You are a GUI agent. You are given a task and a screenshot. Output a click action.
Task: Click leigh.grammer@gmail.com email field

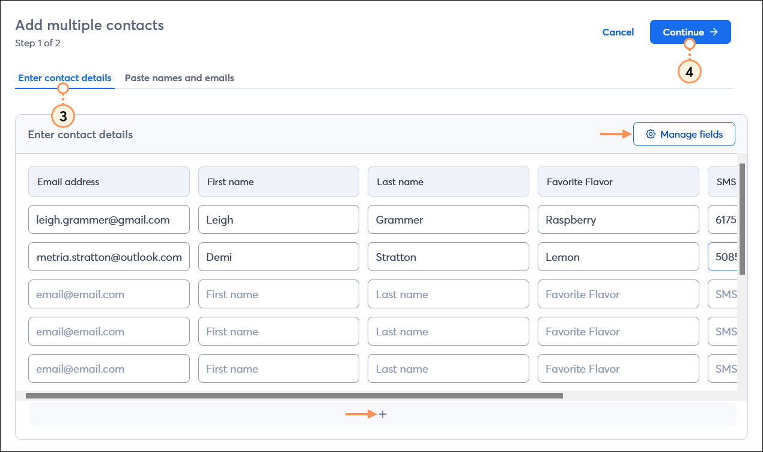coord(109,219)
